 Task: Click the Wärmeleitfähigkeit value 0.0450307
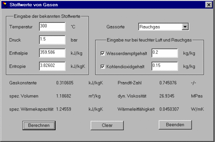169,109
